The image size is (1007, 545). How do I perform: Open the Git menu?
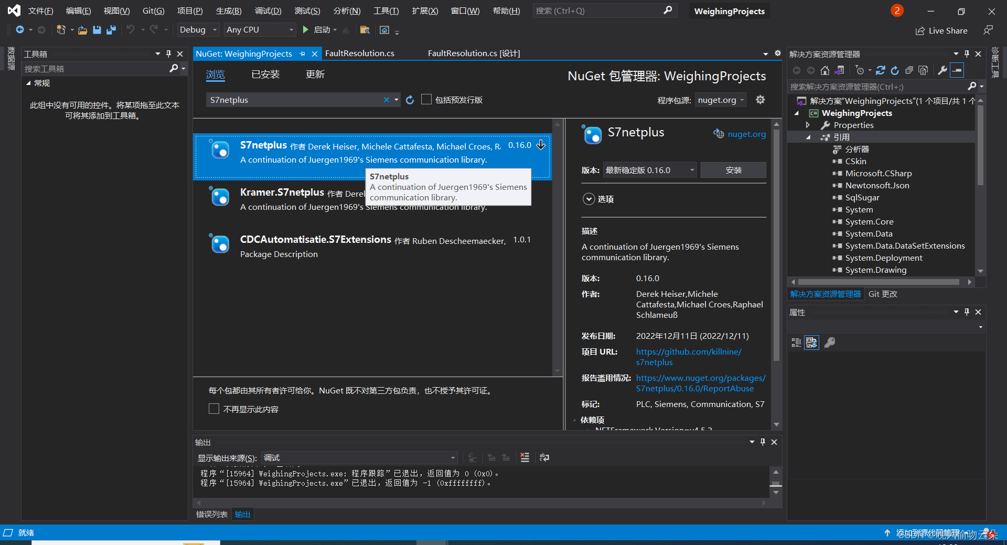pos(153,10)
